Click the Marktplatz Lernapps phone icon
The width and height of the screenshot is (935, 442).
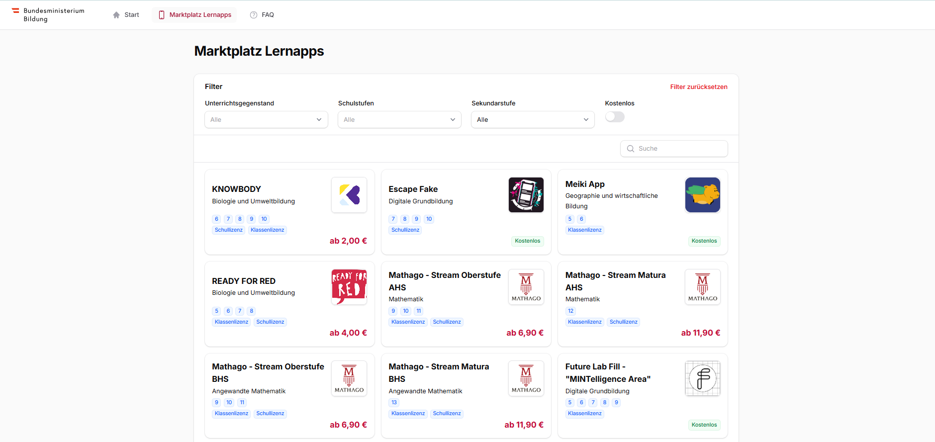pyautogui.click(x=162, y=15)
